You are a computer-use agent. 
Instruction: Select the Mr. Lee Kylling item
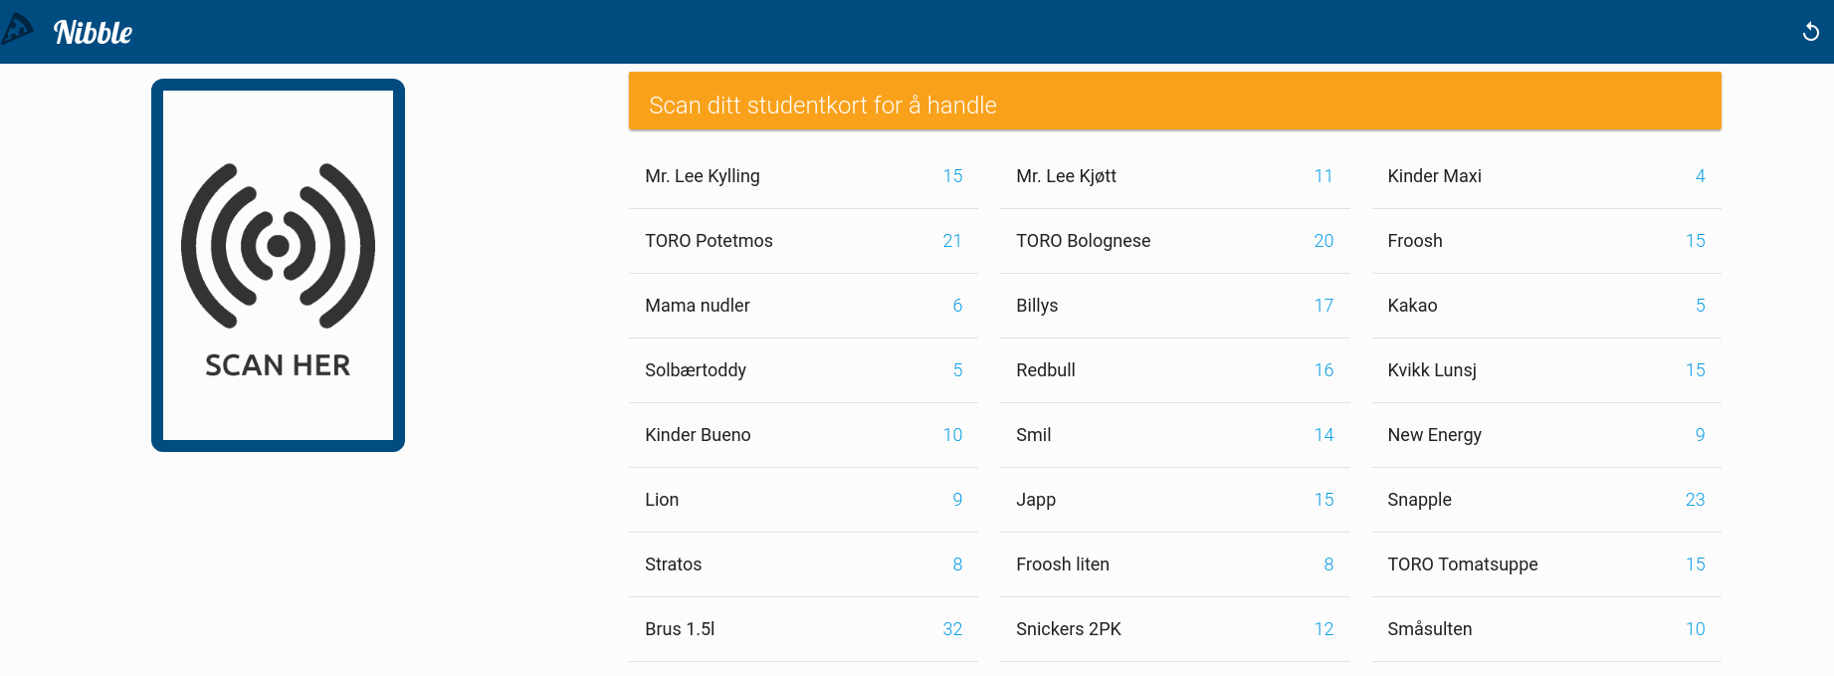(x=803, y=176)
